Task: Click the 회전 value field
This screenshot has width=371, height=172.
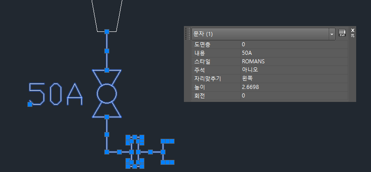Action: click(294, 96)
